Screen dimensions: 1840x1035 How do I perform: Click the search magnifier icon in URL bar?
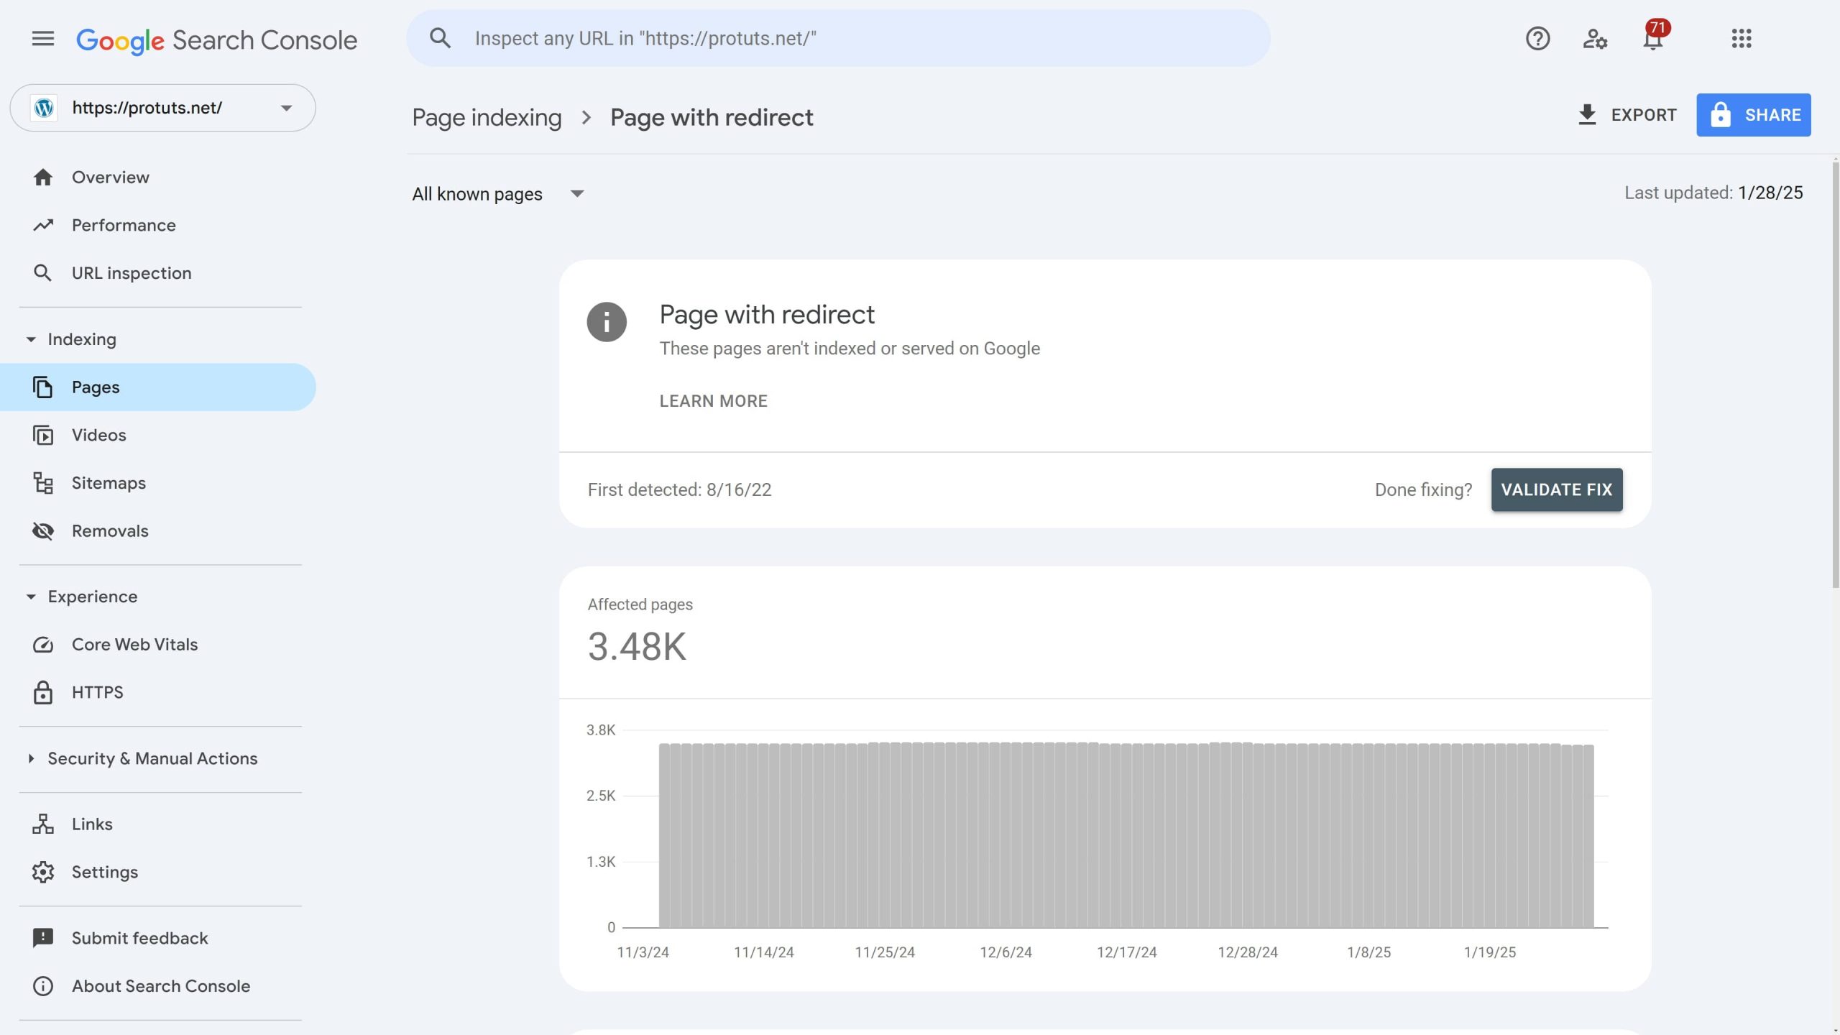(440, 39)
